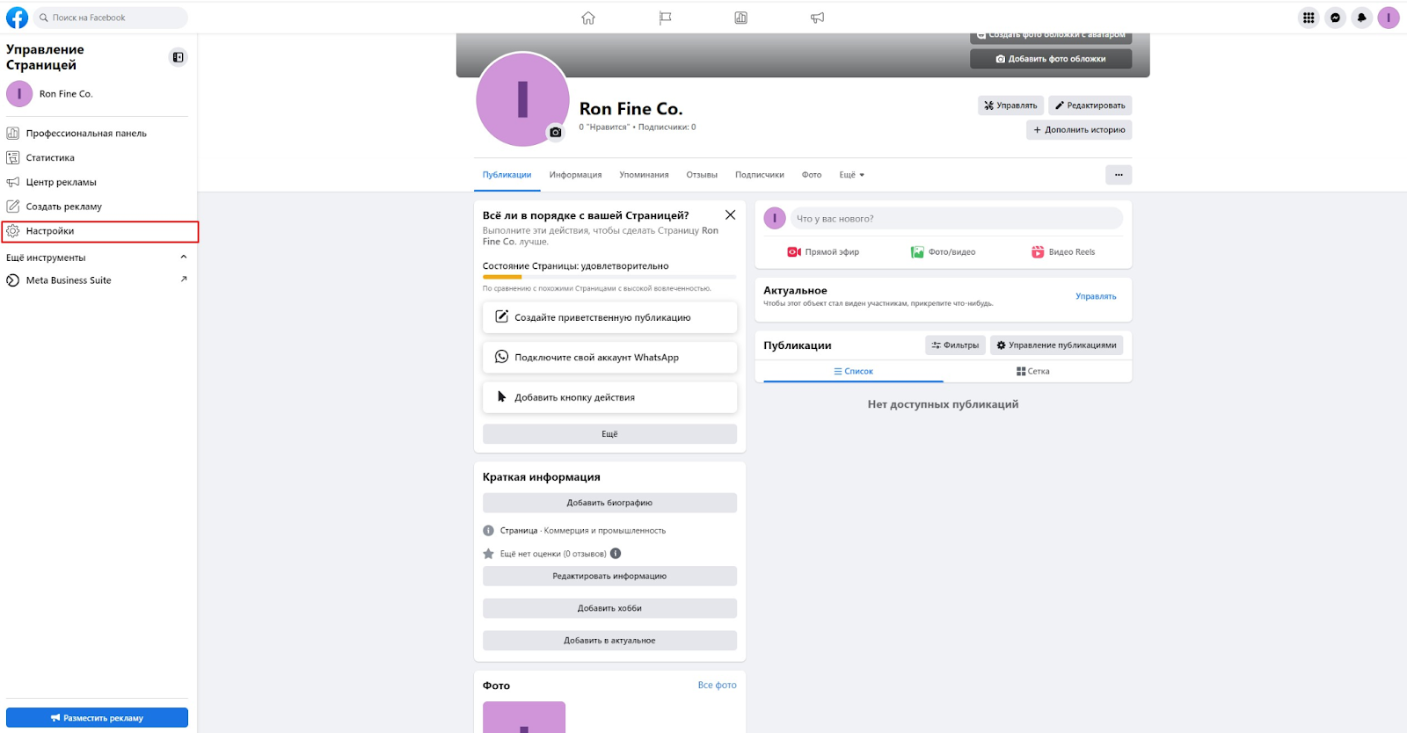
Task: Open notifications bell icon
Action: click(1361, 18)
